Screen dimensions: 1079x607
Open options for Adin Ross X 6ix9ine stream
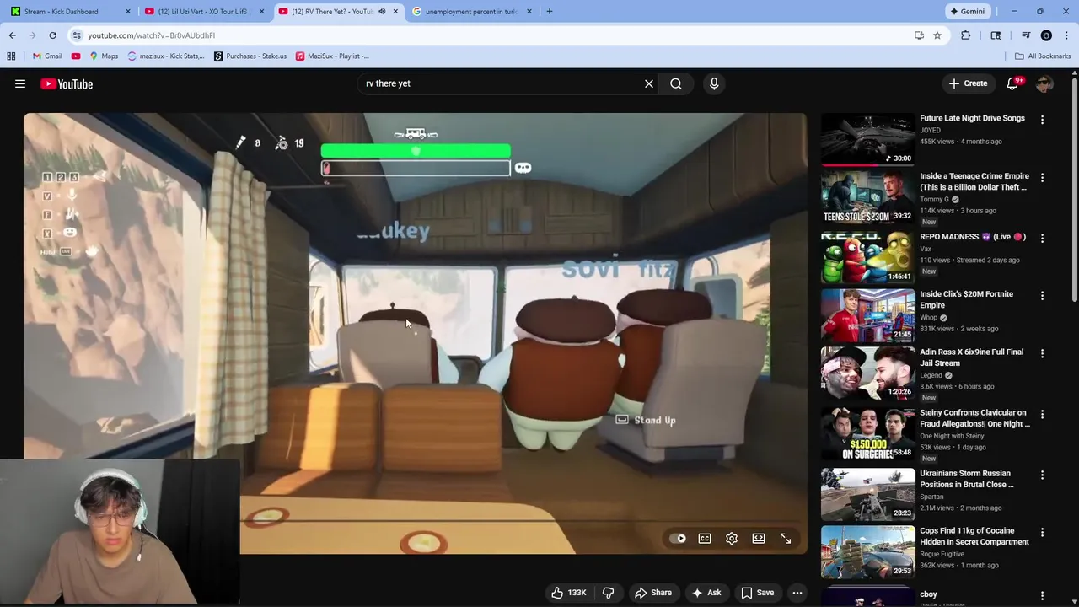click(1042, 354)
